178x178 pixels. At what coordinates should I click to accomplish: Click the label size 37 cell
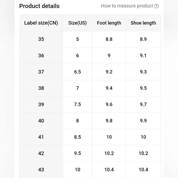[41, 72]
